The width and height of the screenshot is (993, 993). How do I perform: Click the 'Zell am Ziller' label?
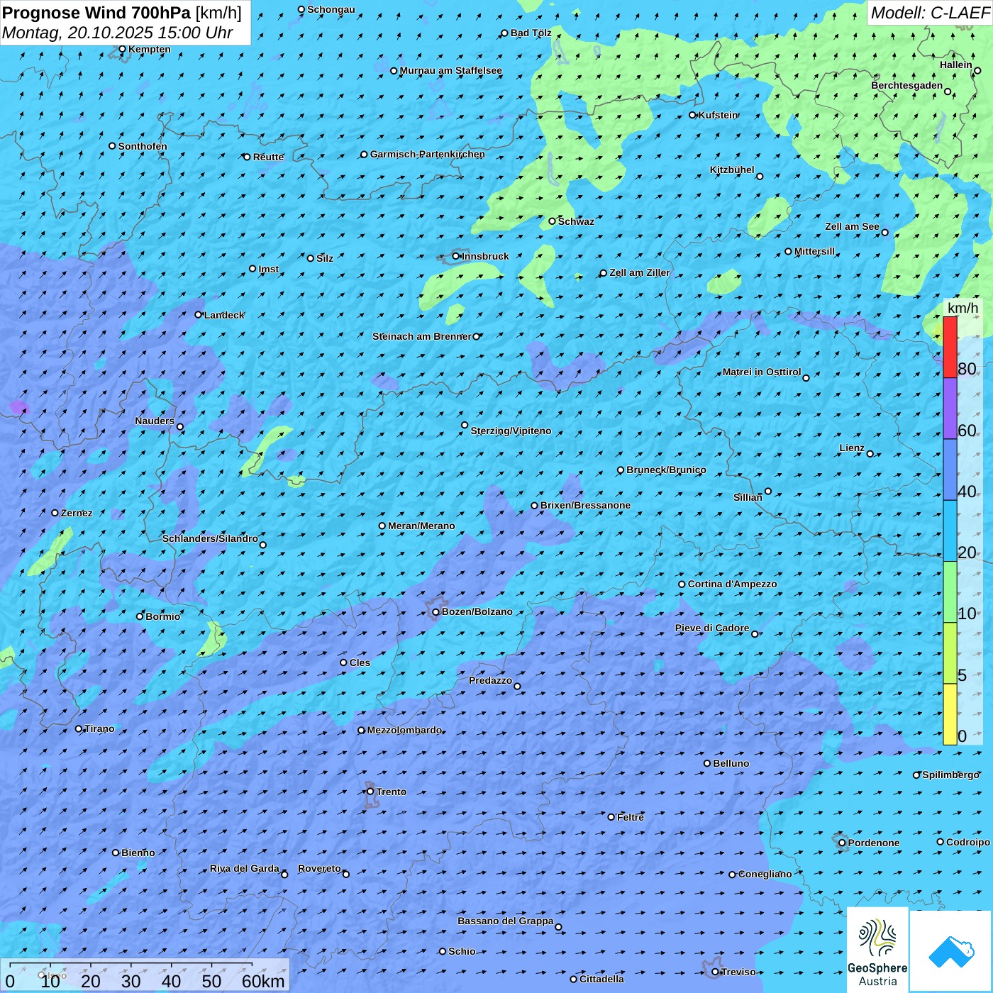(640, 272)
